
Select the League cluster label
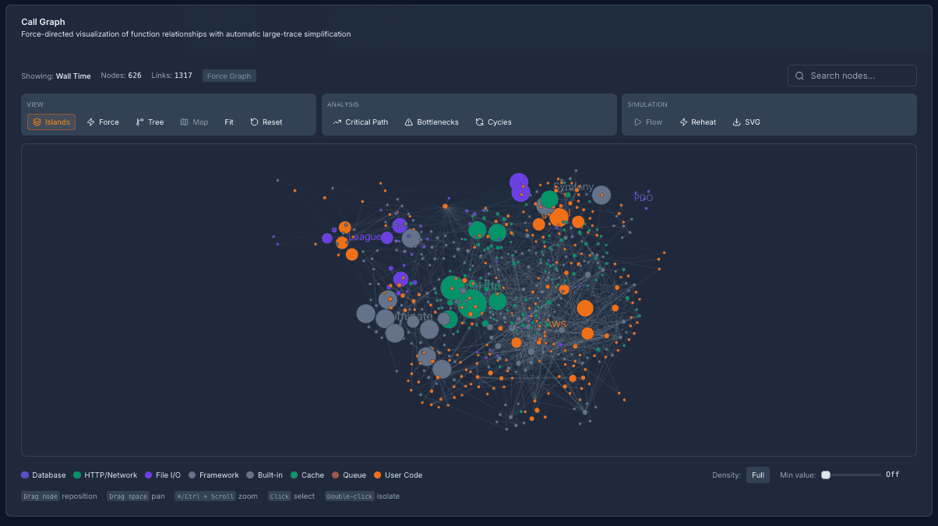coord(365,237)
